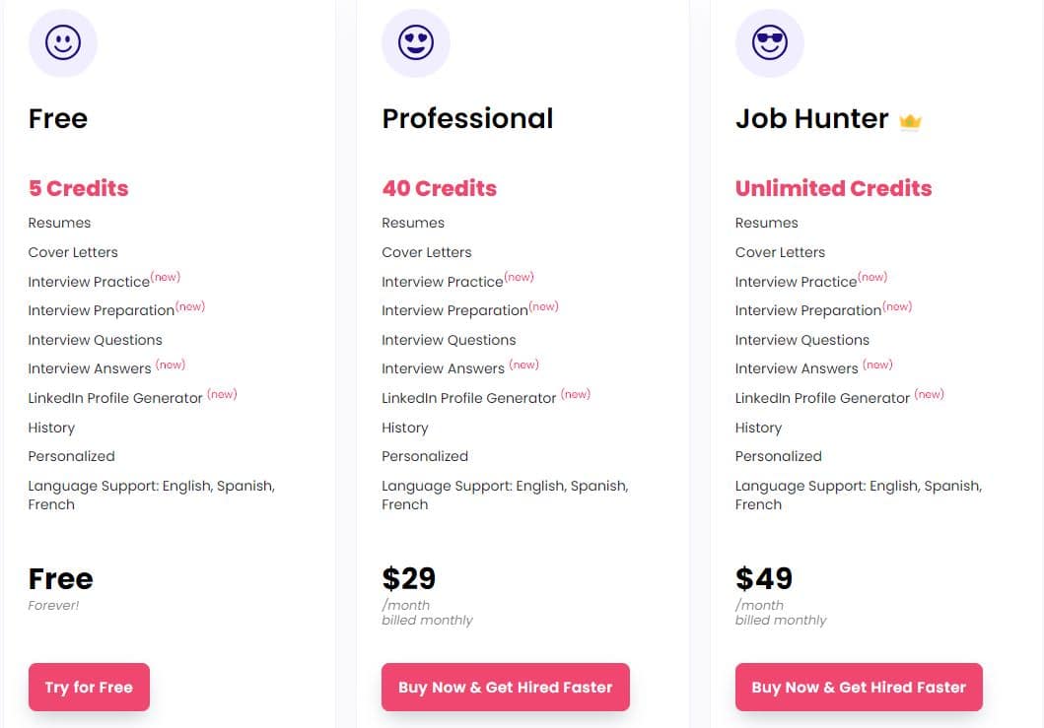Click Buy Now & Get Hired Faster under Professional
The height and width of the screenshot is (728, 1044).
(505, 687)
